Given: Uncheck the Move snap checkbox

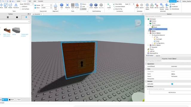Looking at the screenshot, I should point(35,8).
